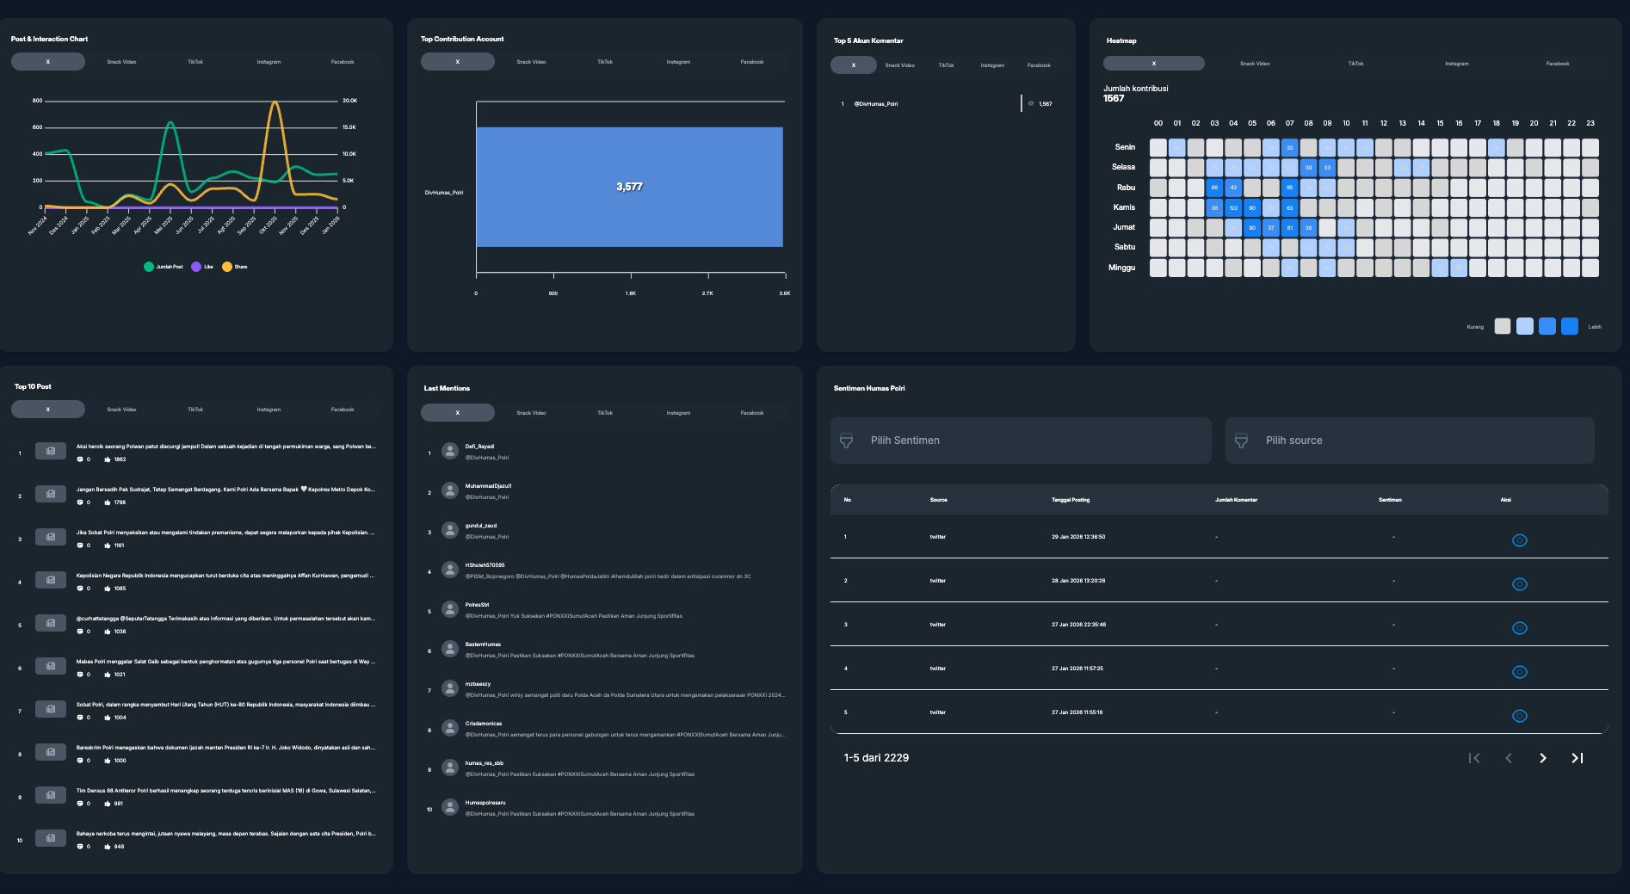The width and height of the screenshot is (1630, 894).
Task: Click Defi_Rayadi's avatar icon in Last Mentions
Action: pos(448,450)
